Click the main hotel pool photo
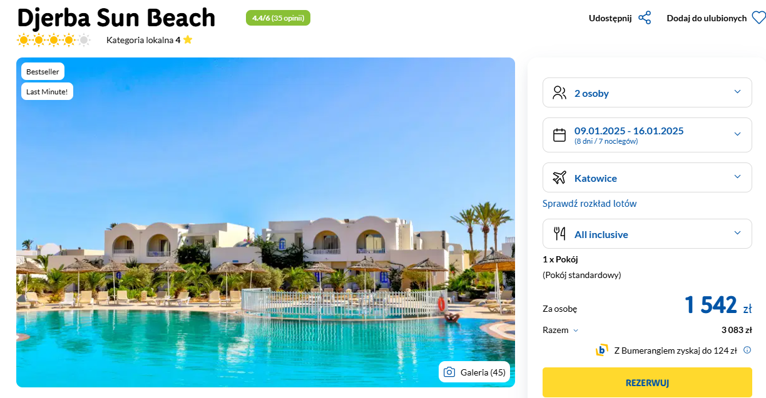Viewport: 766px width, 398px height. tap(265, 222)
